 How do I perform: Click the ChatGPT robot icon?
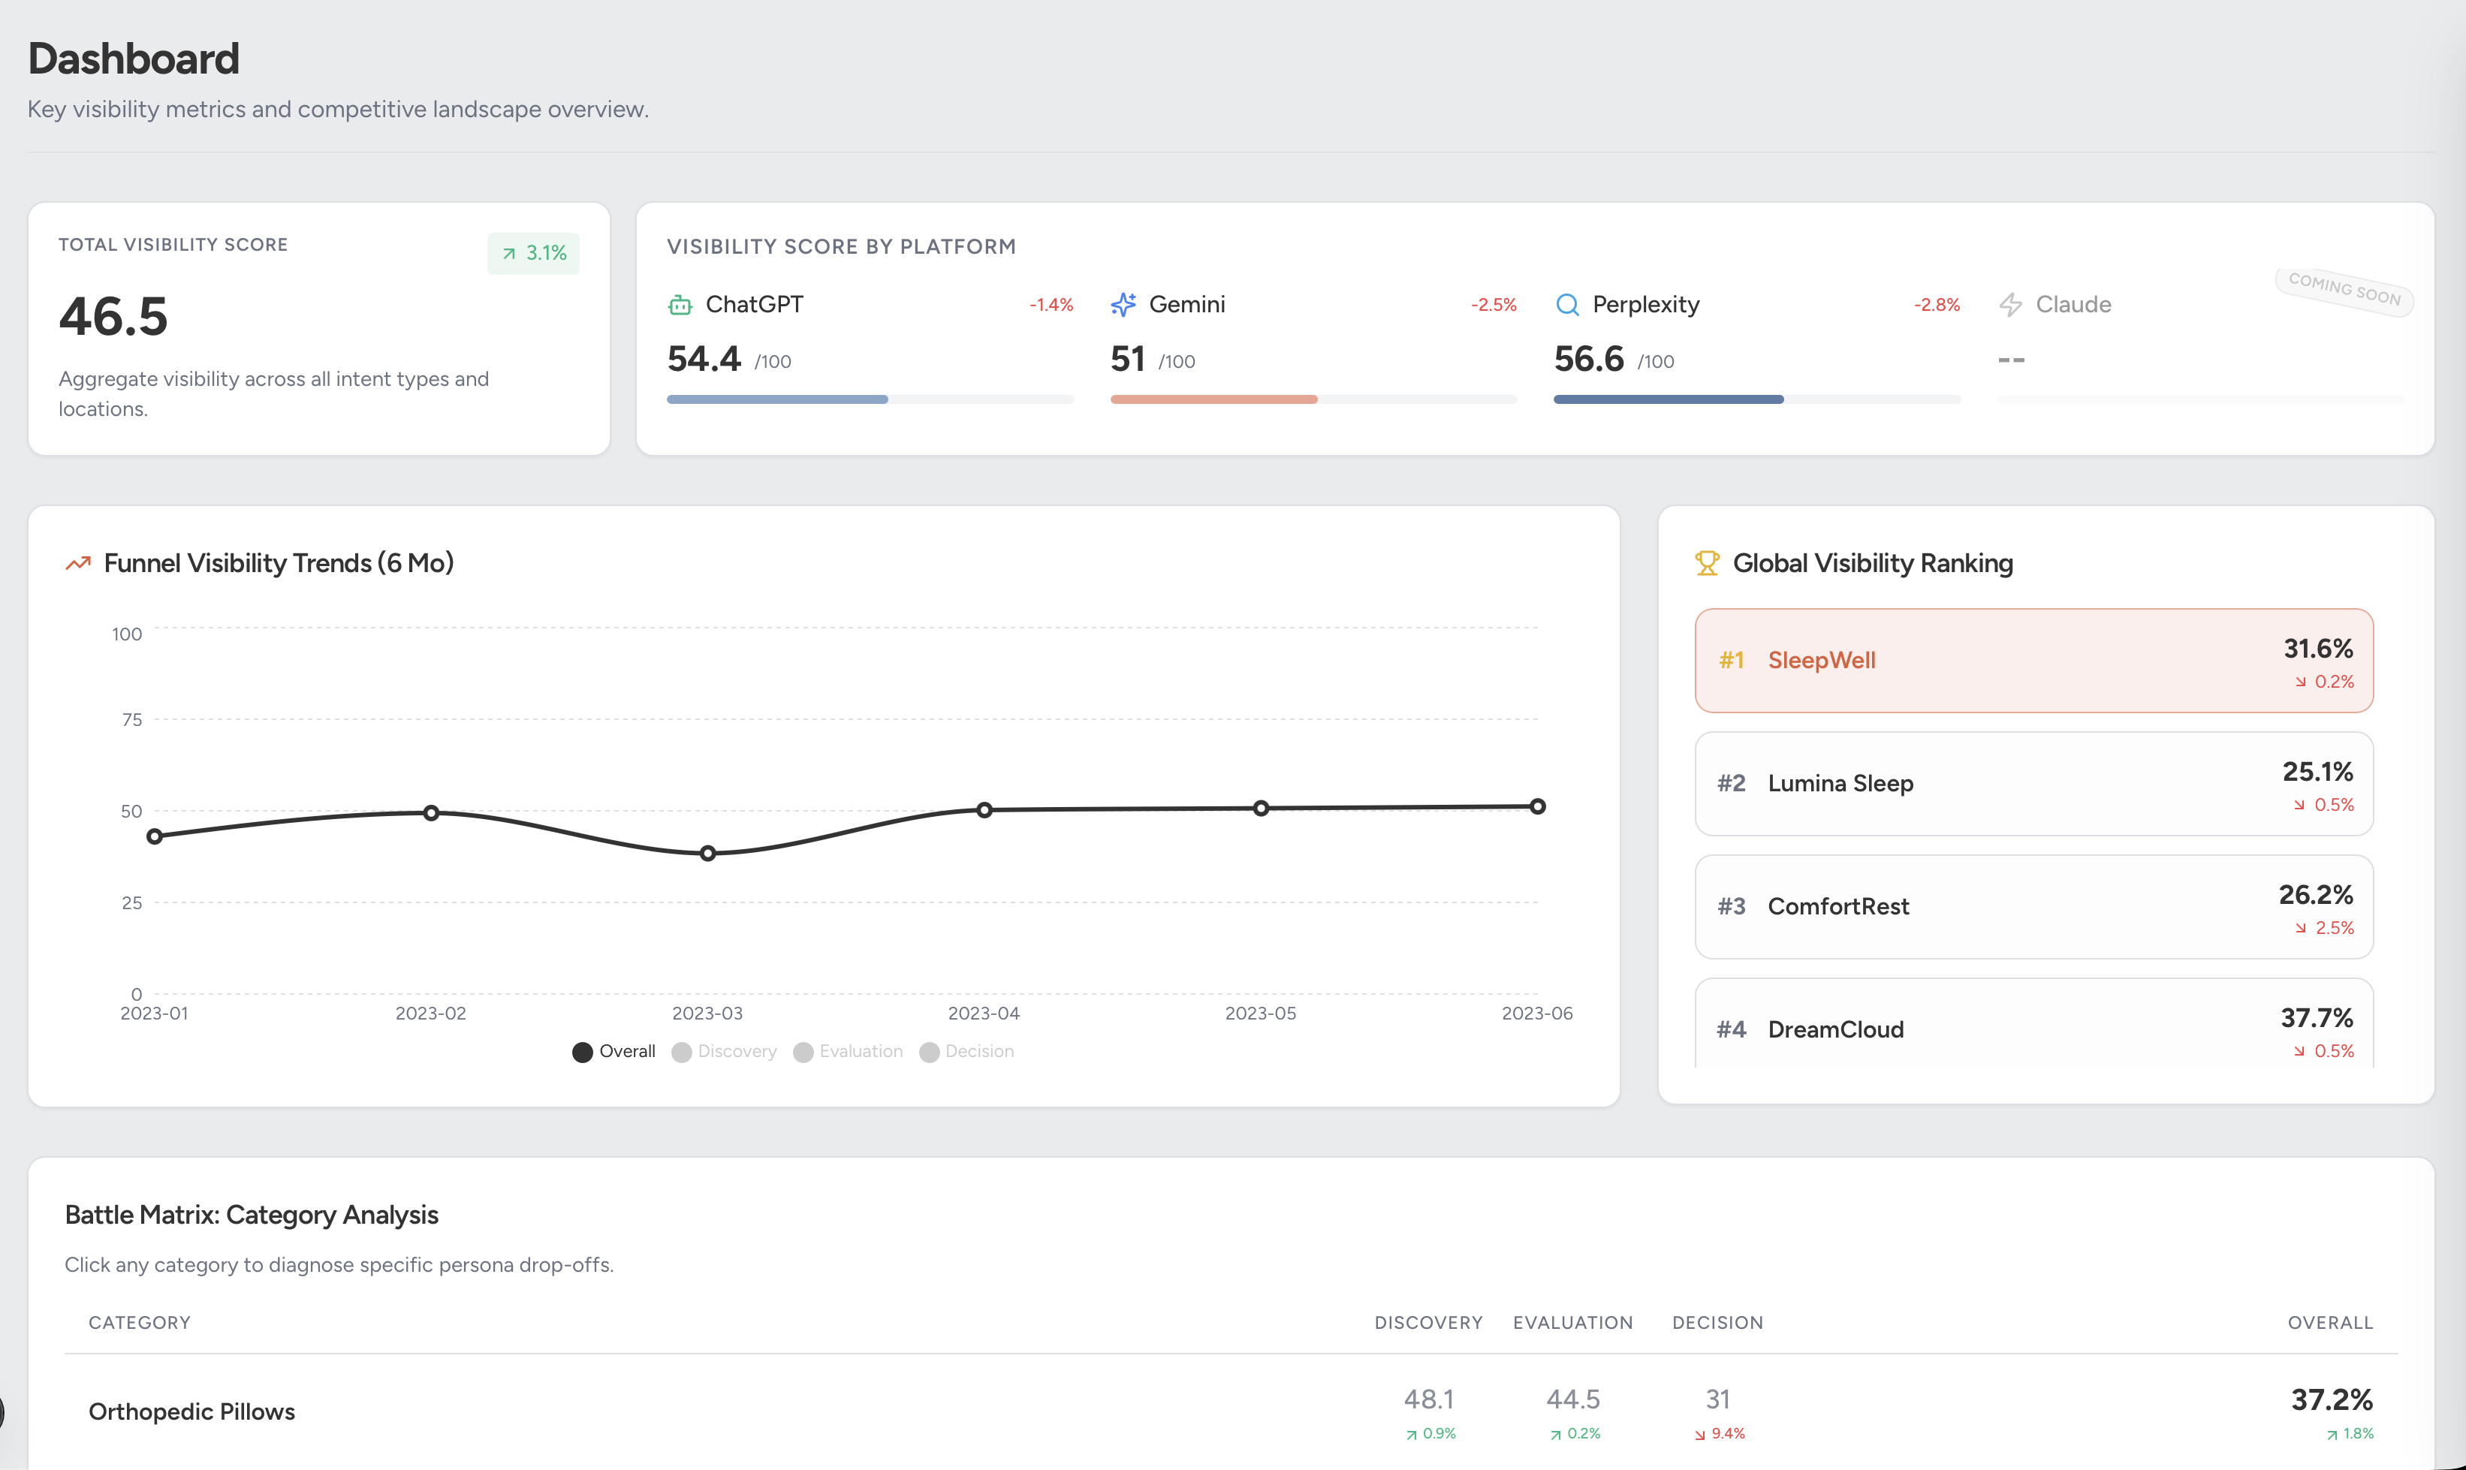pyautogui.click(x=680, y=305)
